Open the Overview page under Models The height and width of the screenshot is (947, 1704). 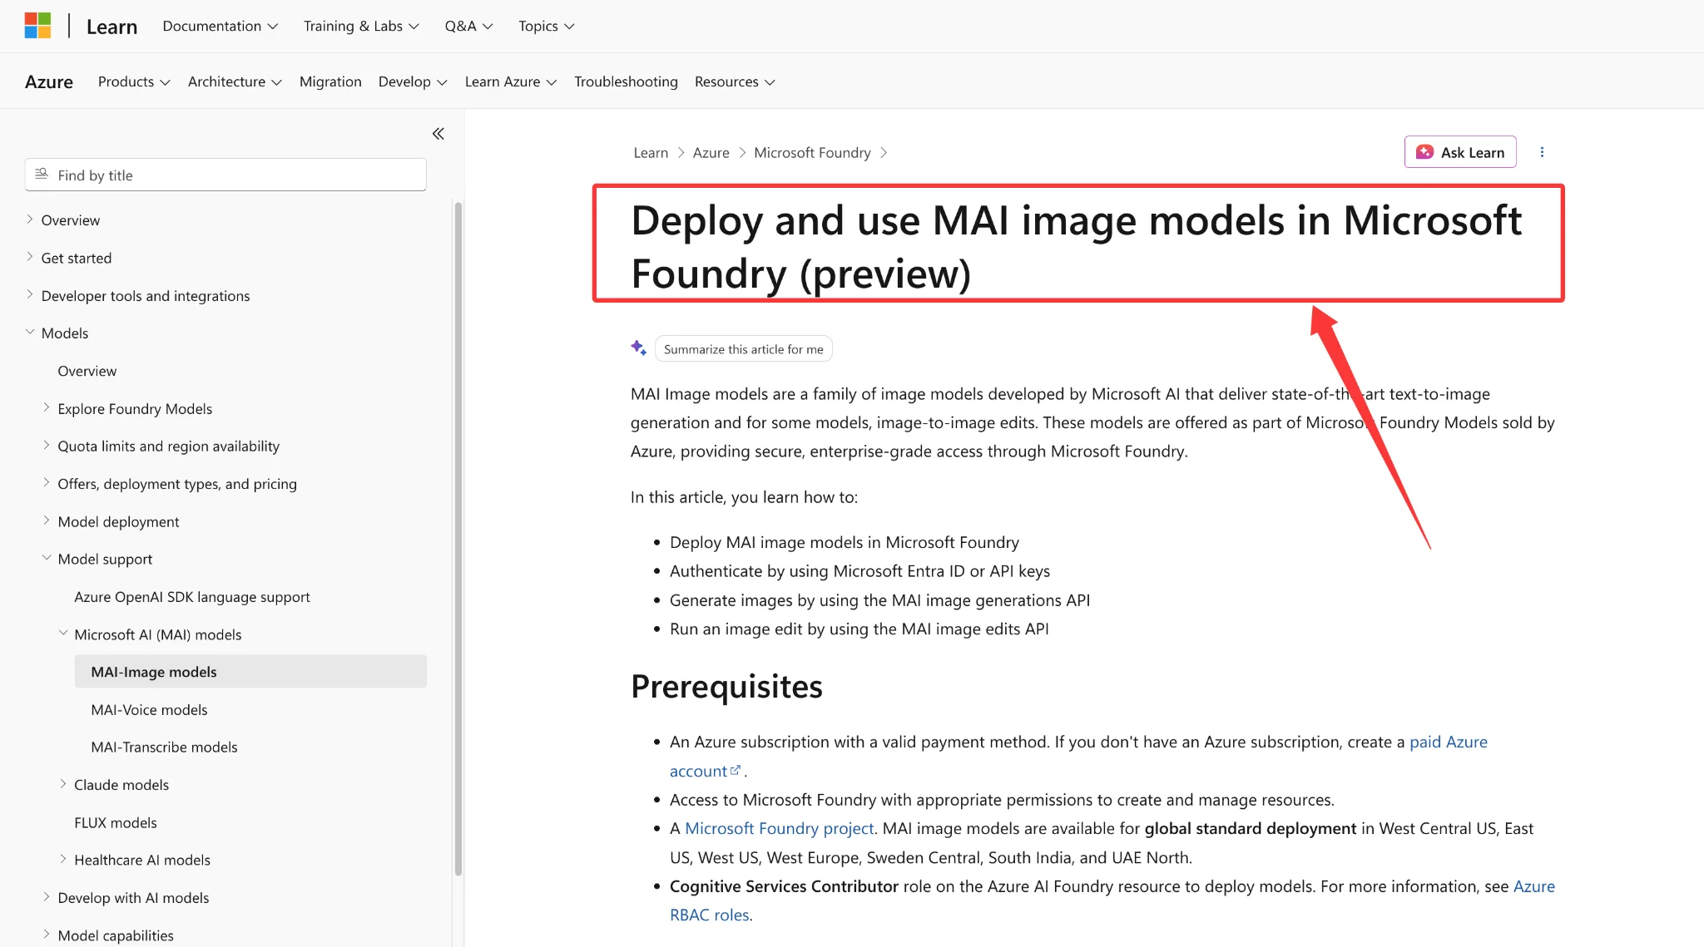tap(87, 371)
